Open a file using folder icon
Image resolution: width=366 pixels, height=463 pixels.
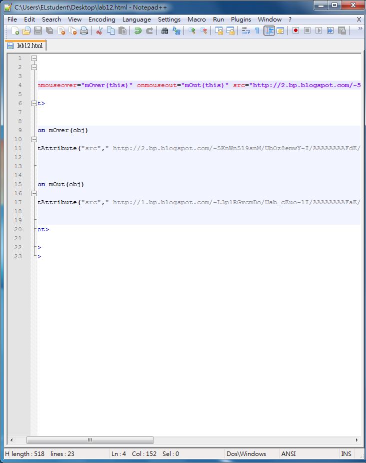coord(26,31)
